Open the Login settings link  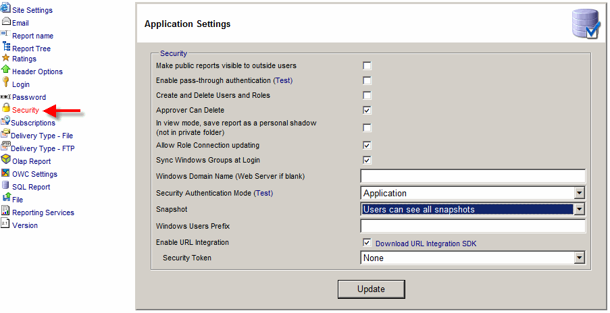click(21, 84)
